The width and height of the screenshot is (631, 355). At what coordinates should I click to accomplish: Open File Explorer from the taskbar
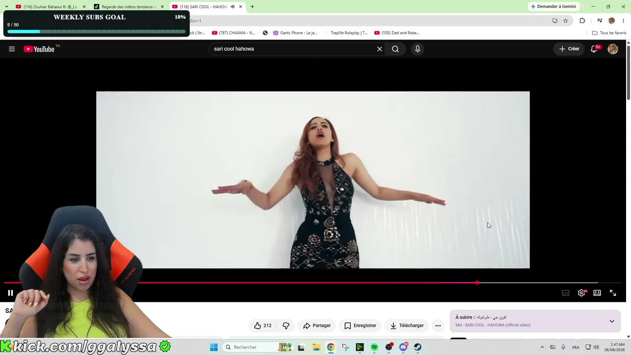point(316,347)
